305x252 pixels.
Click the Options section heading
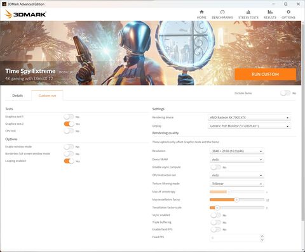11,139
